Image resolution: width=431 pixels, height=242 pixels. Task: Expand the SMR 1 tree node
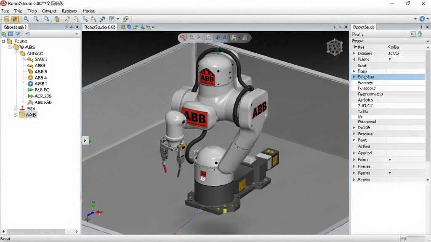tap(24, 59)
